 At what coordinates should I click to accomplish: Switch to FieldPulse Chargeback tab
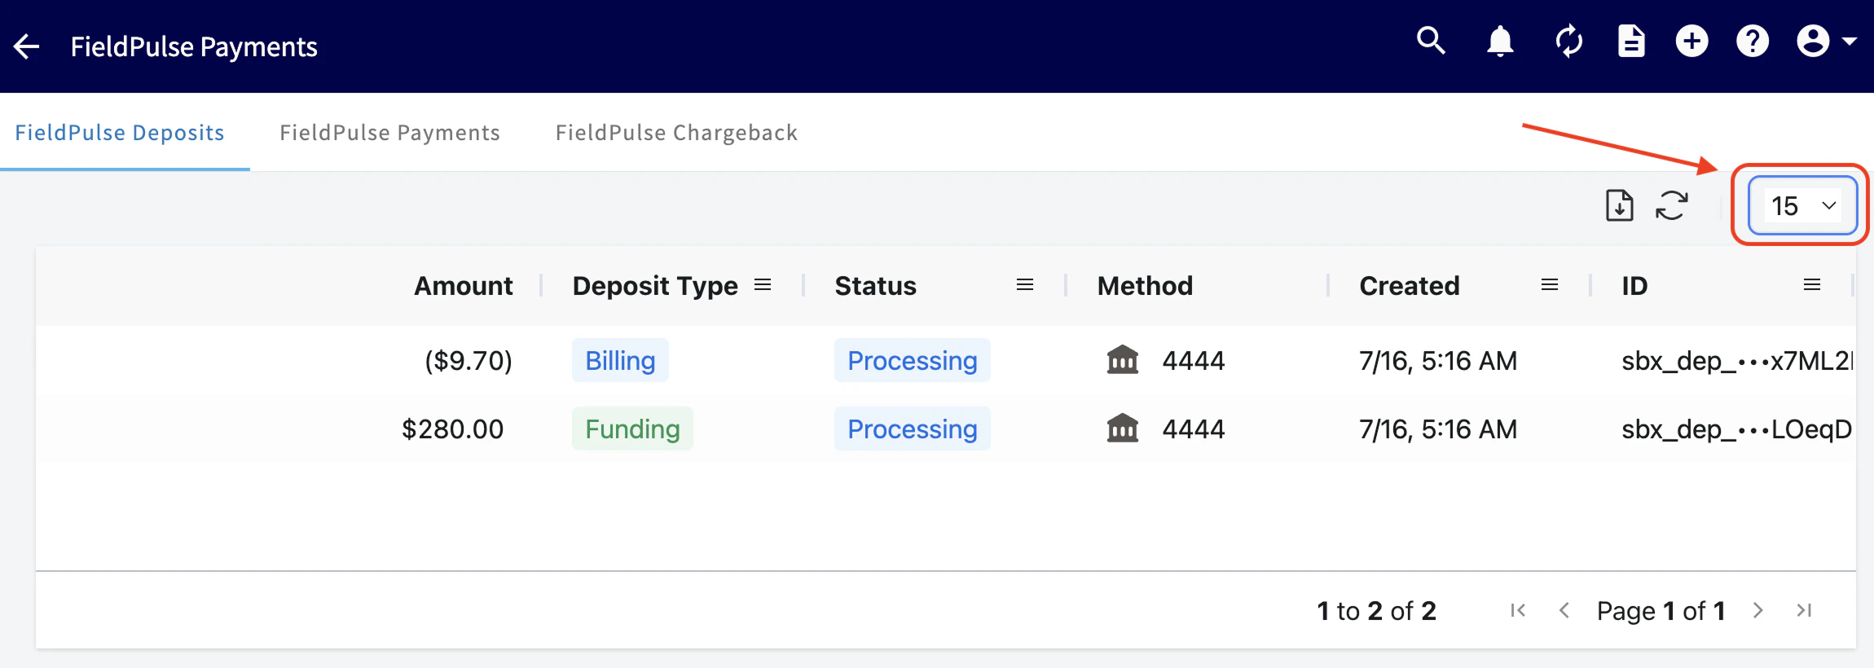click(x=676, y=132)
